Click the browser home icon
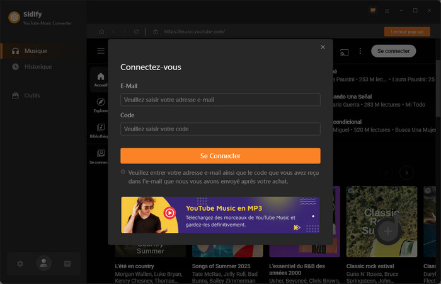Image resolution: width=441 pixels, height=284 pixels. coord(102,32)
